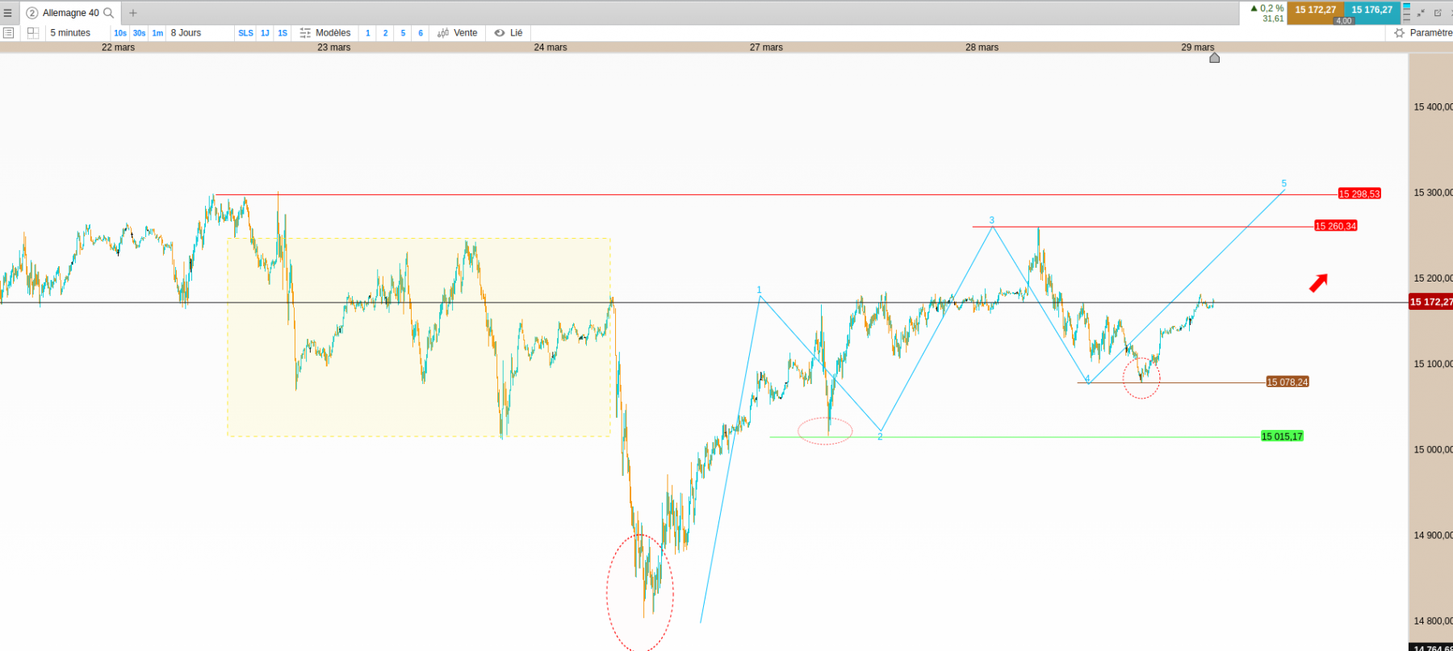
Task: Click the 23 mars date label
Action: [334, 48]
